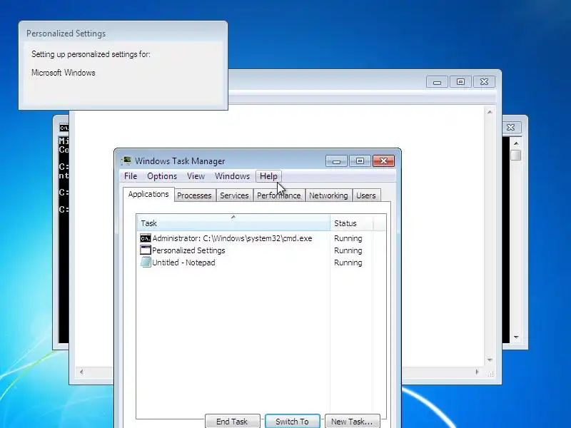The width and height of the screenshot is (571, 428).
Task: Click Notepad horizontal scrollbar right arrow
Action: pos(477,372)
